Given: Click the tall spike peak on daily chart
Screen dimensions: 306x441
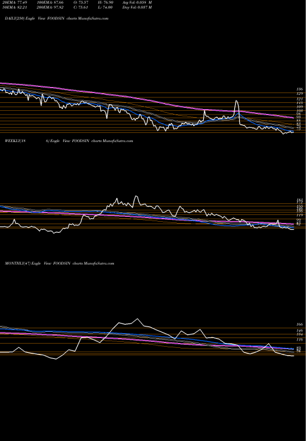Looking at the screenshot, I should (x=237, y=101).
